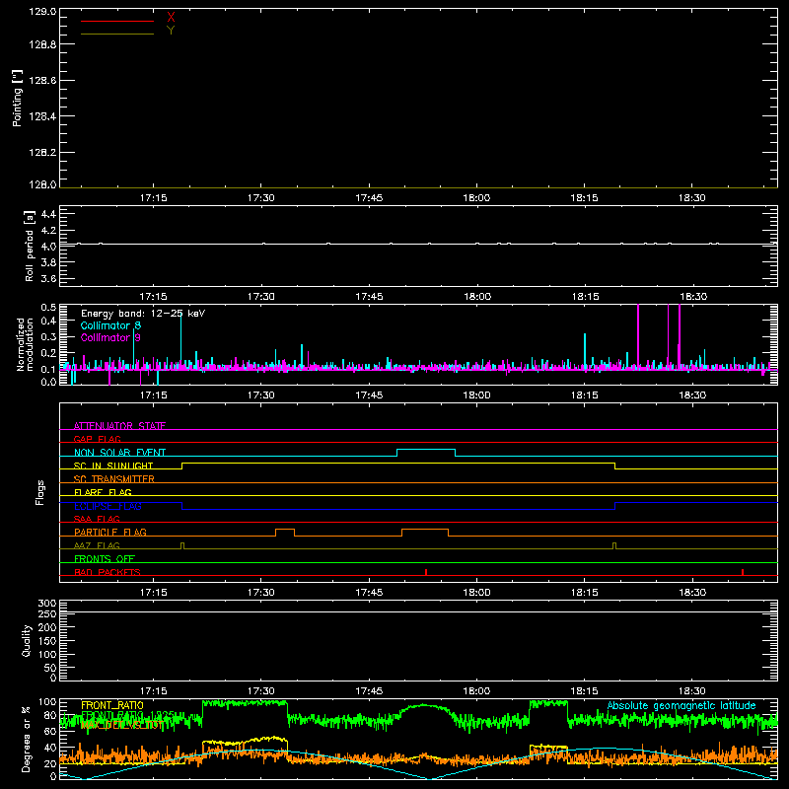The image size is (789, 789).
Task: Click the red X legend label
Action: tap(171, 18)
